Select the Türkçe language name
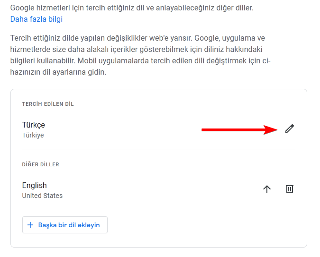The width and height of the screenshot is (320, 257). [x=34, y=125]
